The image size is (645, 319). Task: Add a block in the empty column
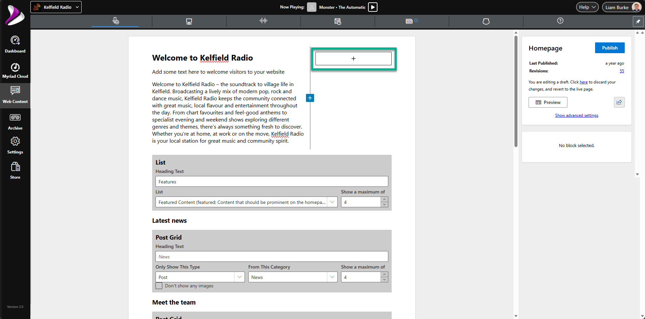pos(354,59)
